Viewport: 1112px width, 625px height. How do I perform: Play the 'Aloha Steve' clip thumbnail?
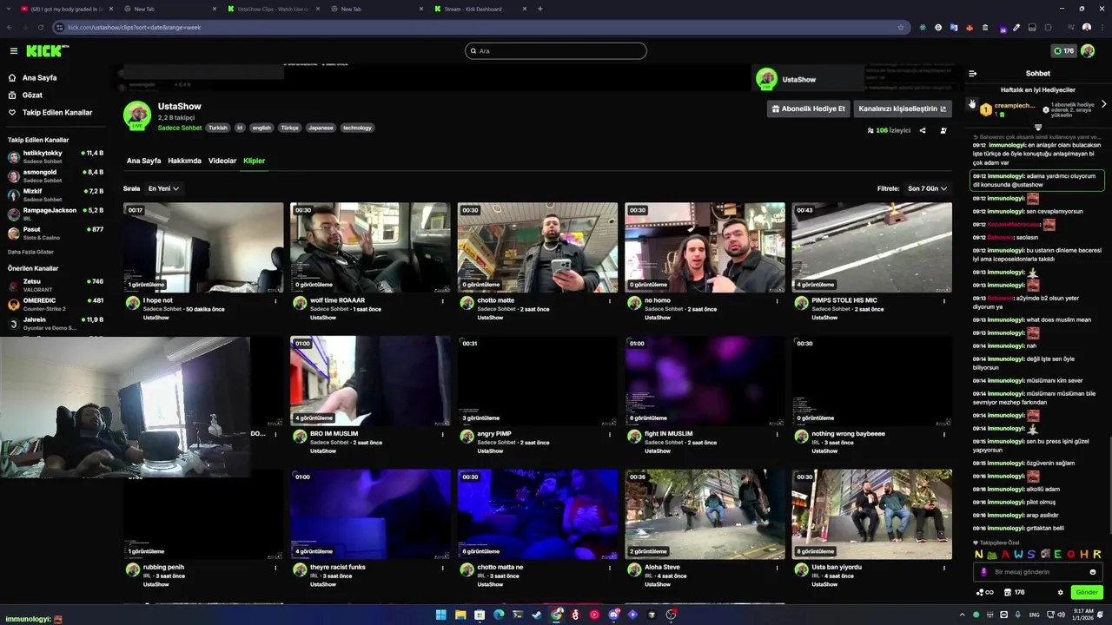click(705, 514)
